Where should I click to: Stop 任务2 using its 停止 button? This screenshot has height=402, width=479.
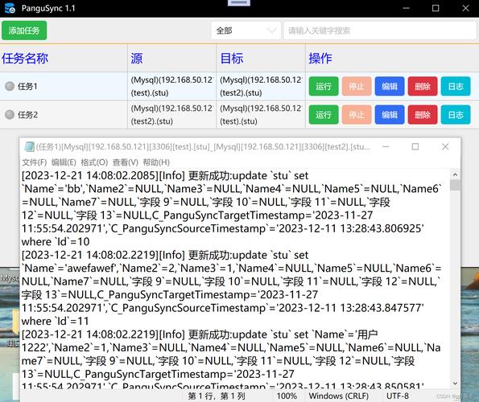tap(357, 115)
